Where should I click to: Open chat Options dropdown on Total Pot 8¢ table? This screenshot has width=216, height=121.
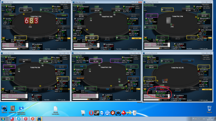tap(24, 99)
